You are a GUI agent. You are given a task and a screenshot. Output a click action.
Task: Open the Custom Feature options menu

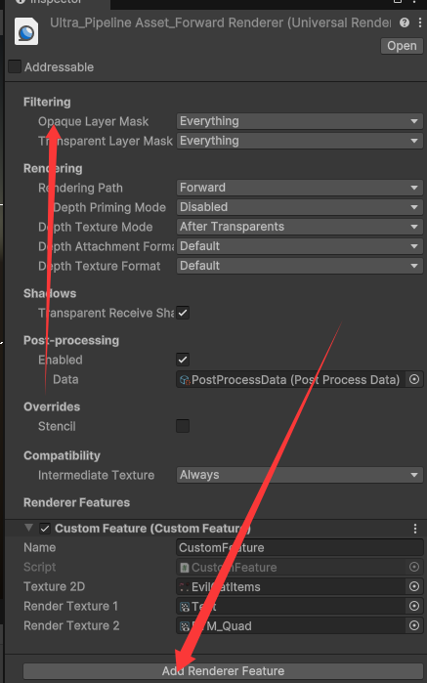pyautogui.click(x=415, y=529)
